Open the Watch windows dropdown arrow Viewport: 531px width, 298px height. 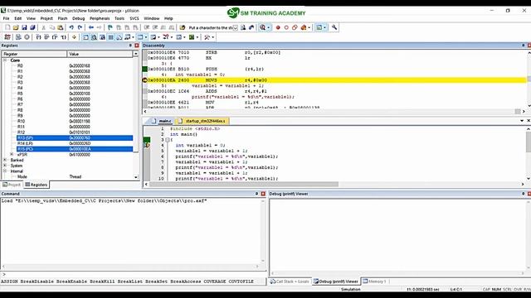(x=133, y=37)
